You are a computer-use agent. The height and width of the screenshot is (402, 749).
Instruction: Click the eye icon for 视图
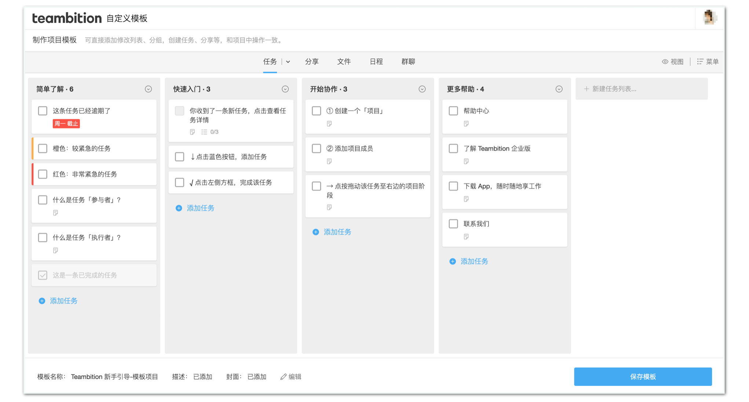[665, 62]
